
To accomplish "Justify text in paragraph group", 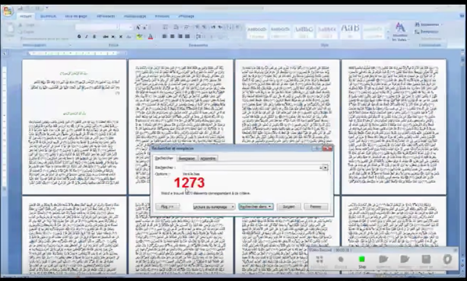I will pyautogui.click(x=188, y=36).
